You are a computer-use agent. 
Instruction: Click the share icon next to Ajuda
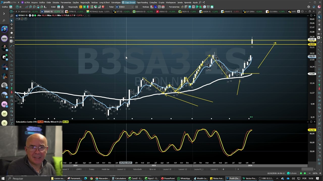click(204, 3)
